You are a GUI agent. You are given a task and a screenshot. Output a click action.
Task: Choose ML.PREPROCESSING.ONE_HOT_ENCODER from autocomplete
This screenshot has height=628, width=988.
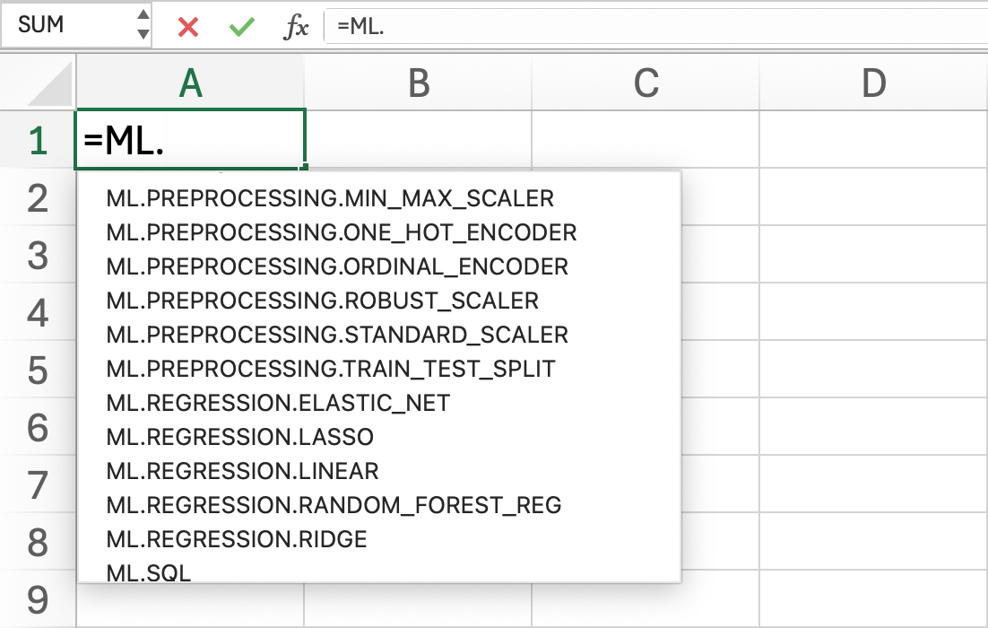(x=341, y=232)
